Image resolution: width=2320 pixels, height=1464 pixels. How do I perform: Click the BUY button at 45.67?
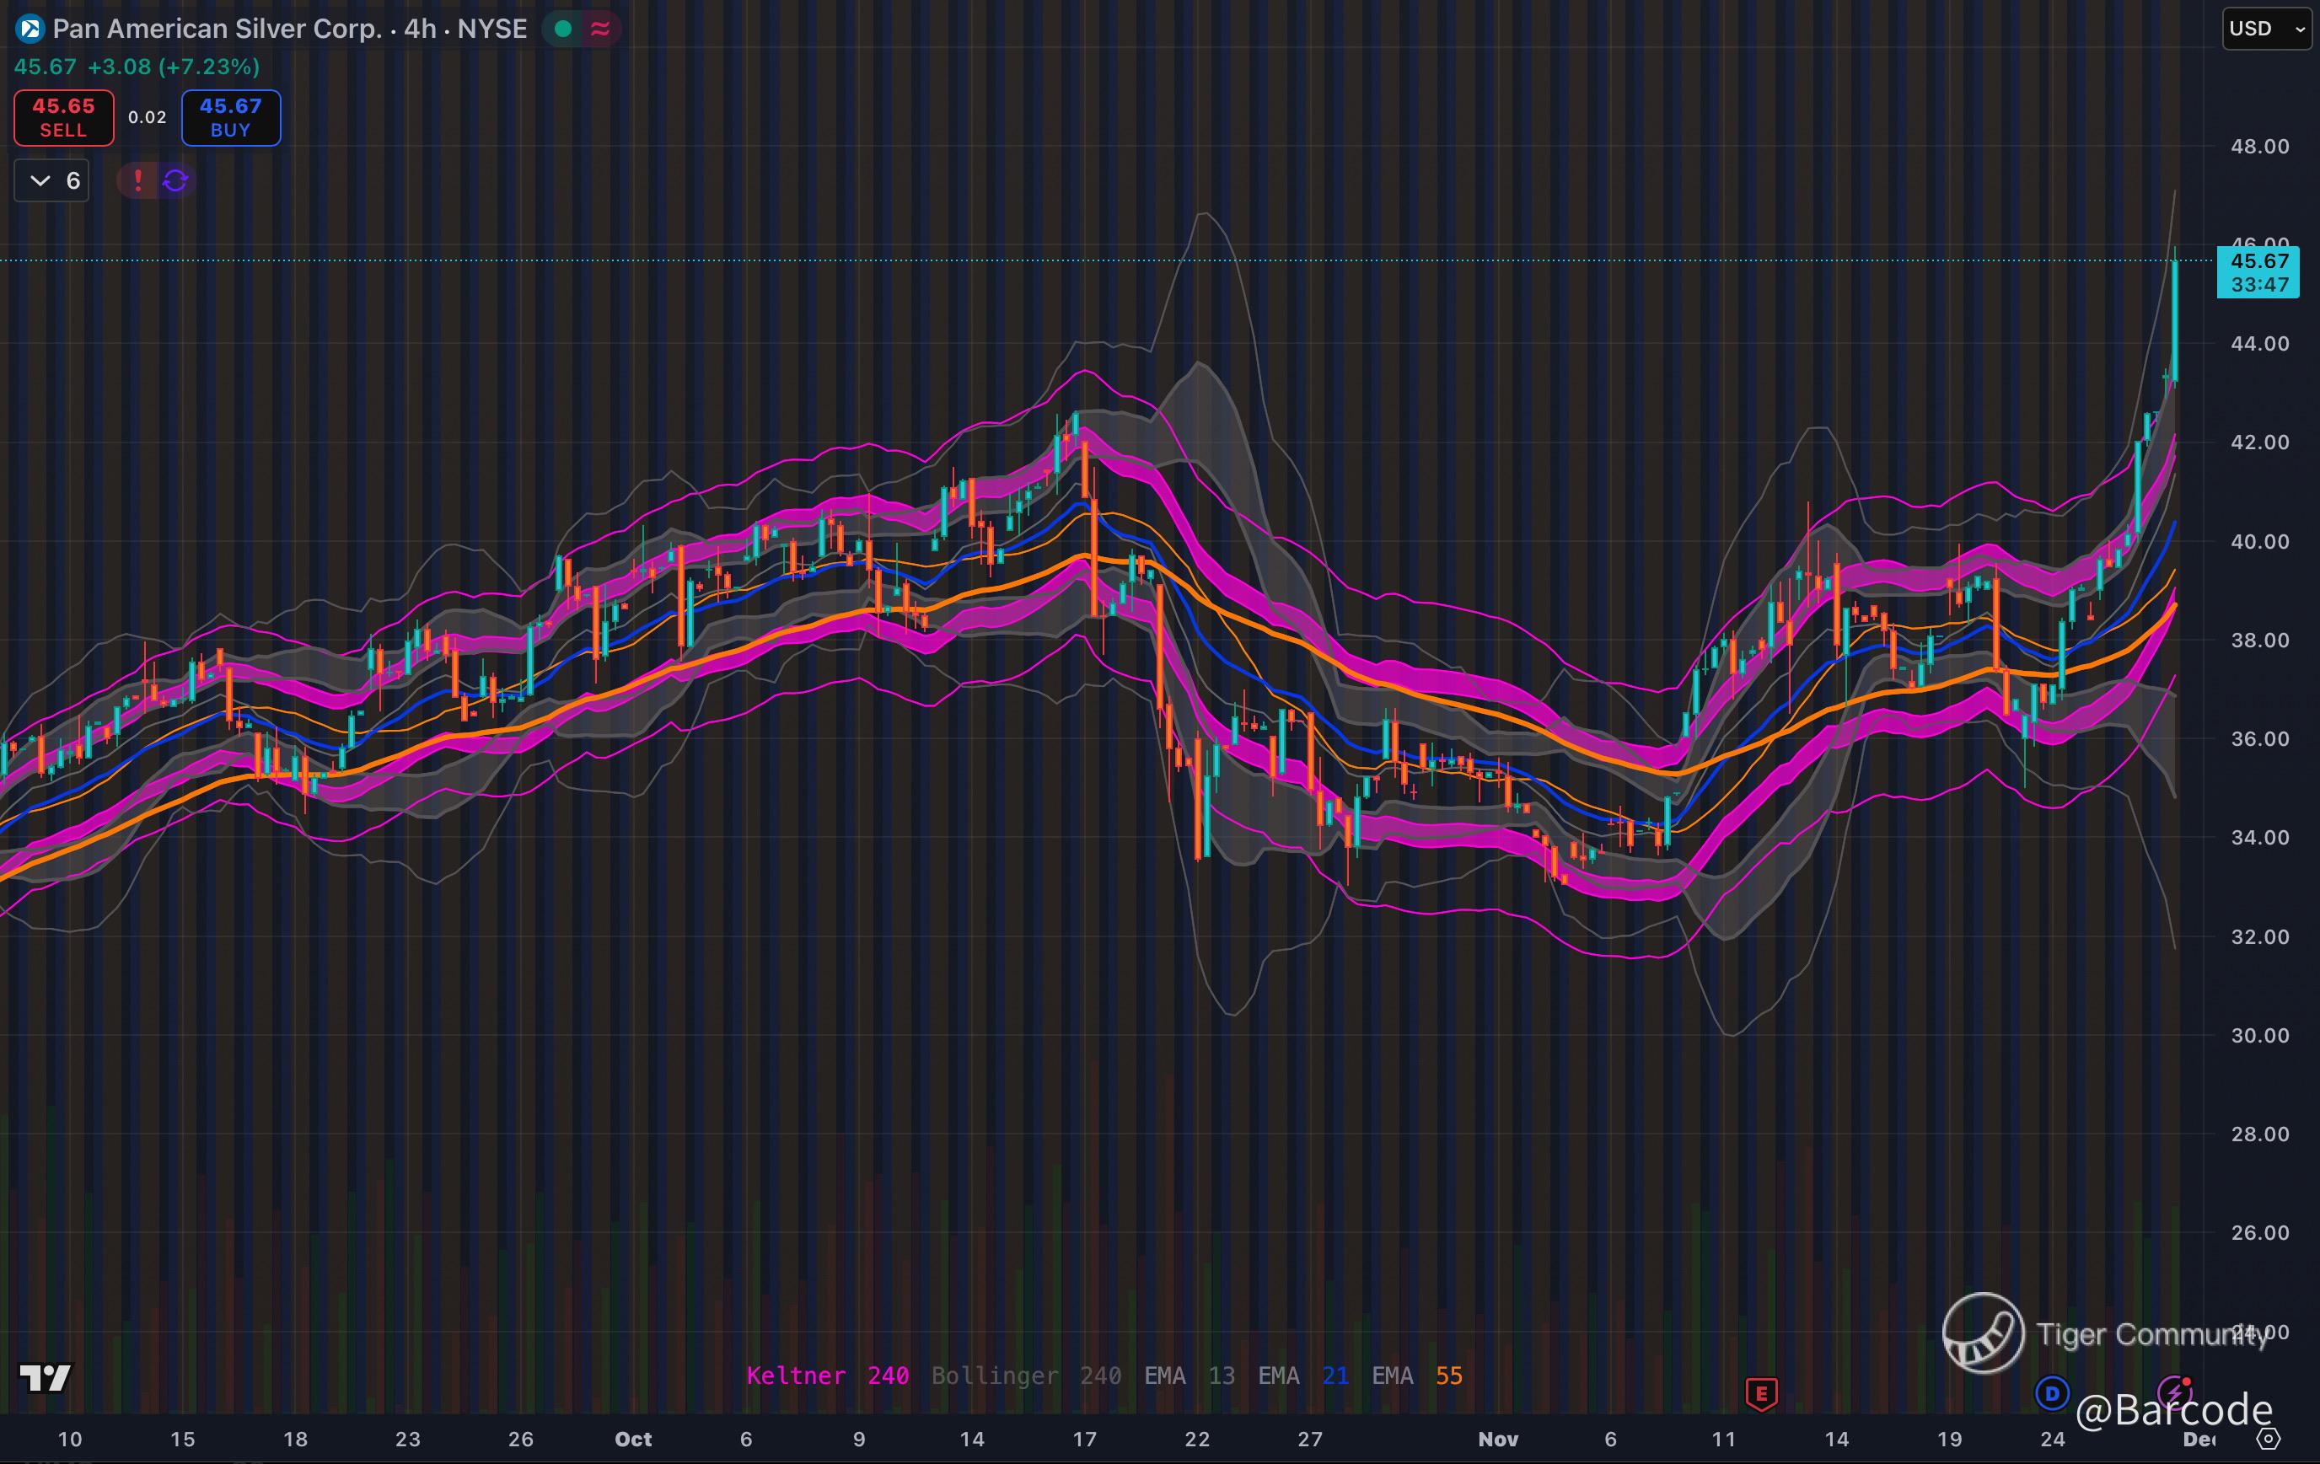[231, 117]
